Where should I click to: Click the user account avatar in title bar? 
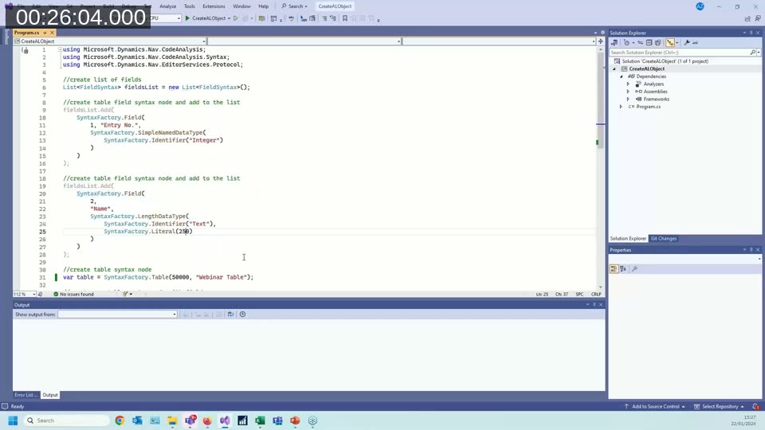(x=700, y=6)
